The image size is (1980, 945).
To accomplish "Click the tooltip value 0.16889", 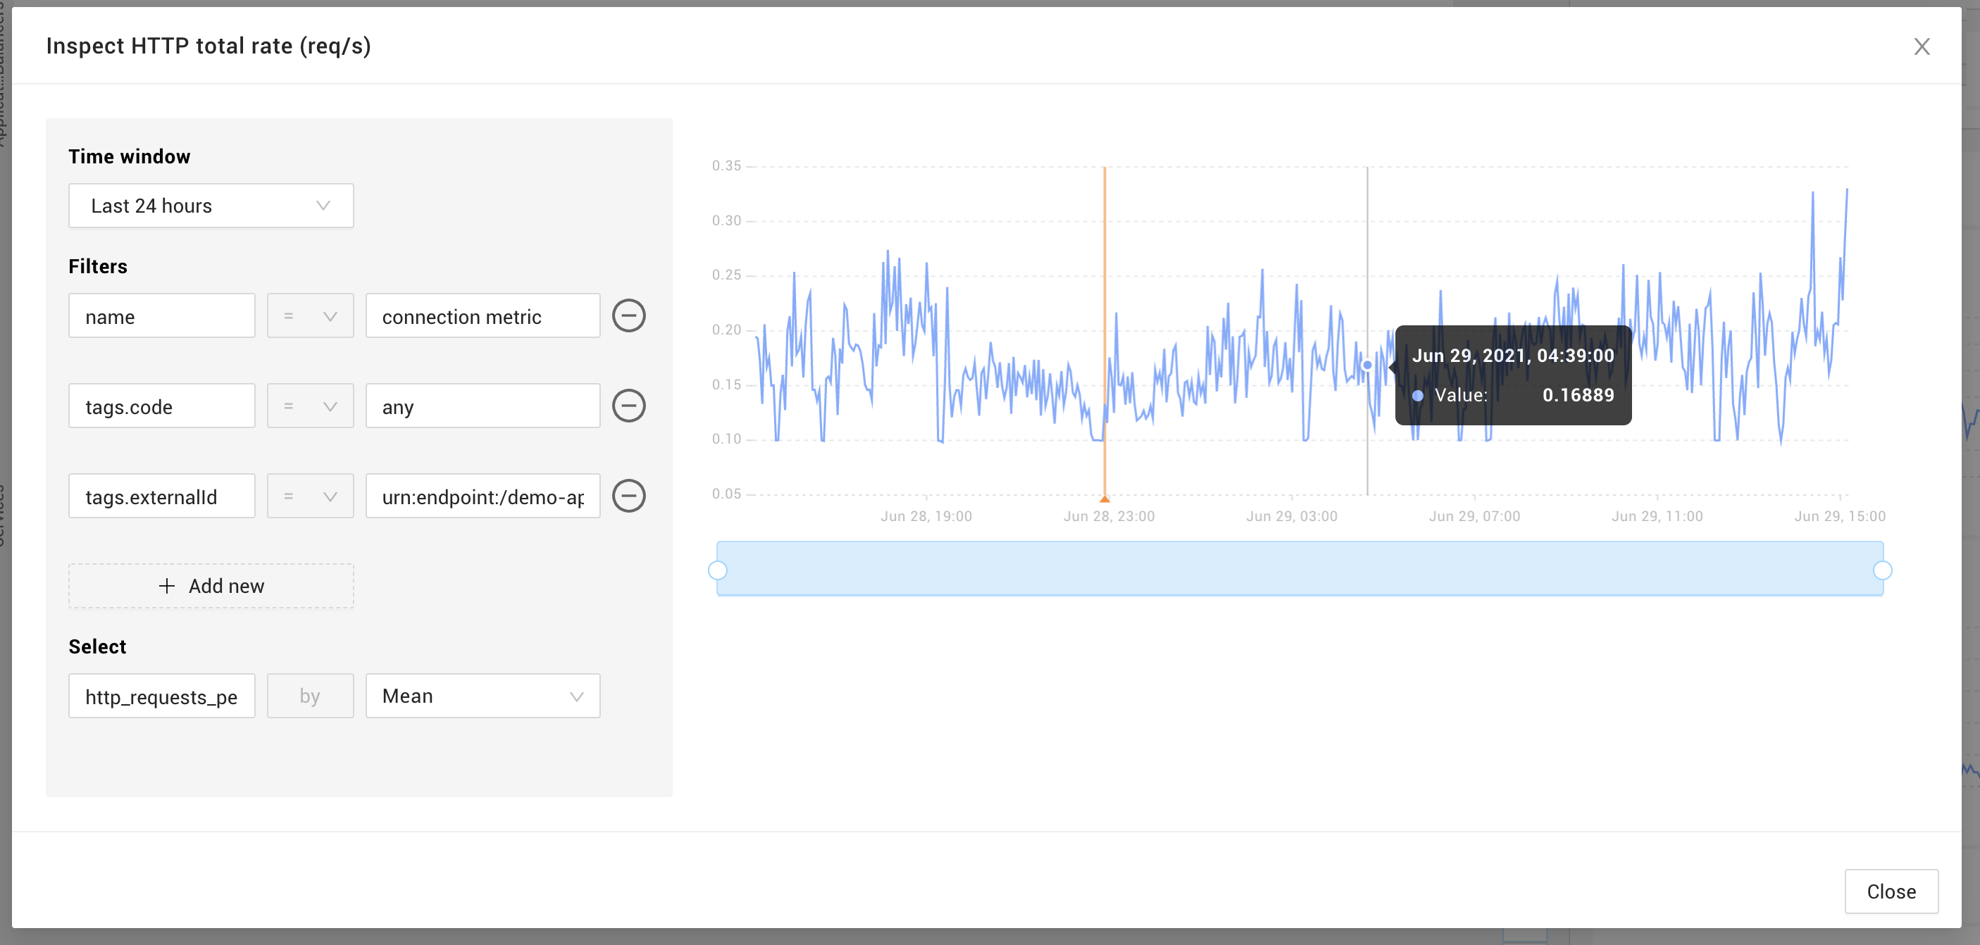I will tap(1578, 395).
